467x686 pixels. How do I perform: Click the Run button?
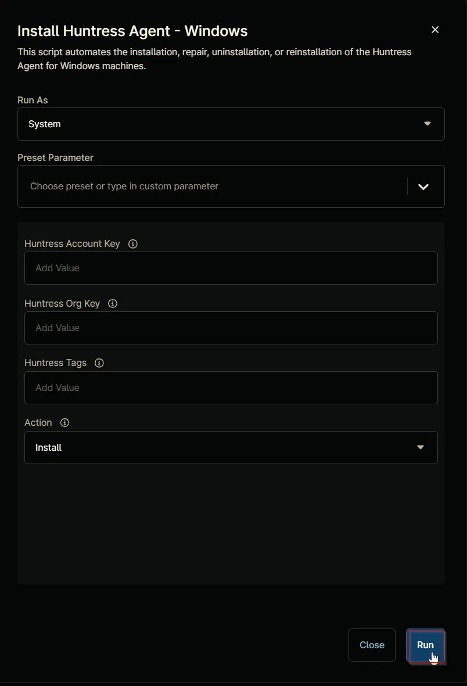point(425,645)
